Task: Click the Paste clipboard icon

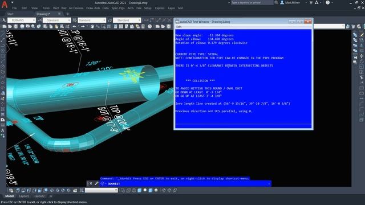Action: pos(56,27)
